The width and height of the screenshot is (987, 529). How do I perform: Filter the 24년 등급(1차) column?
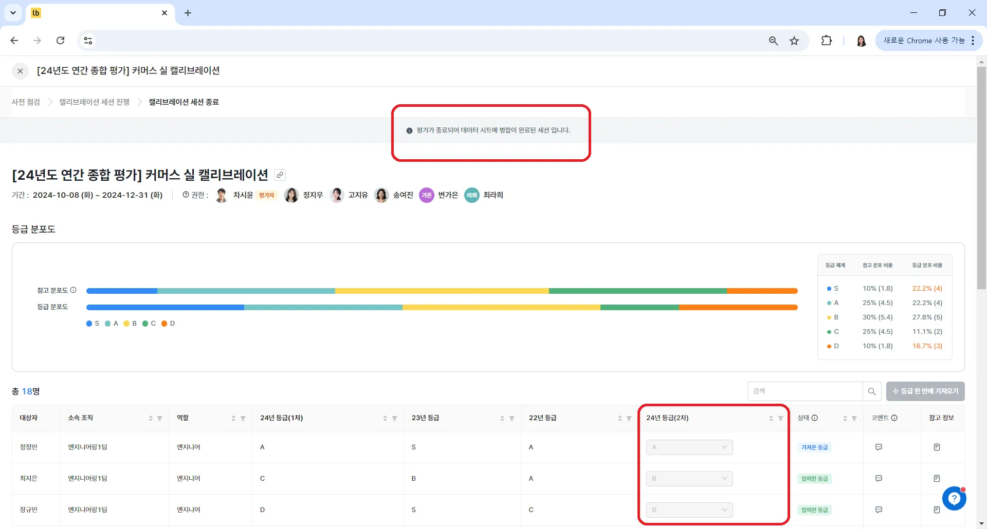coord(395,419)
